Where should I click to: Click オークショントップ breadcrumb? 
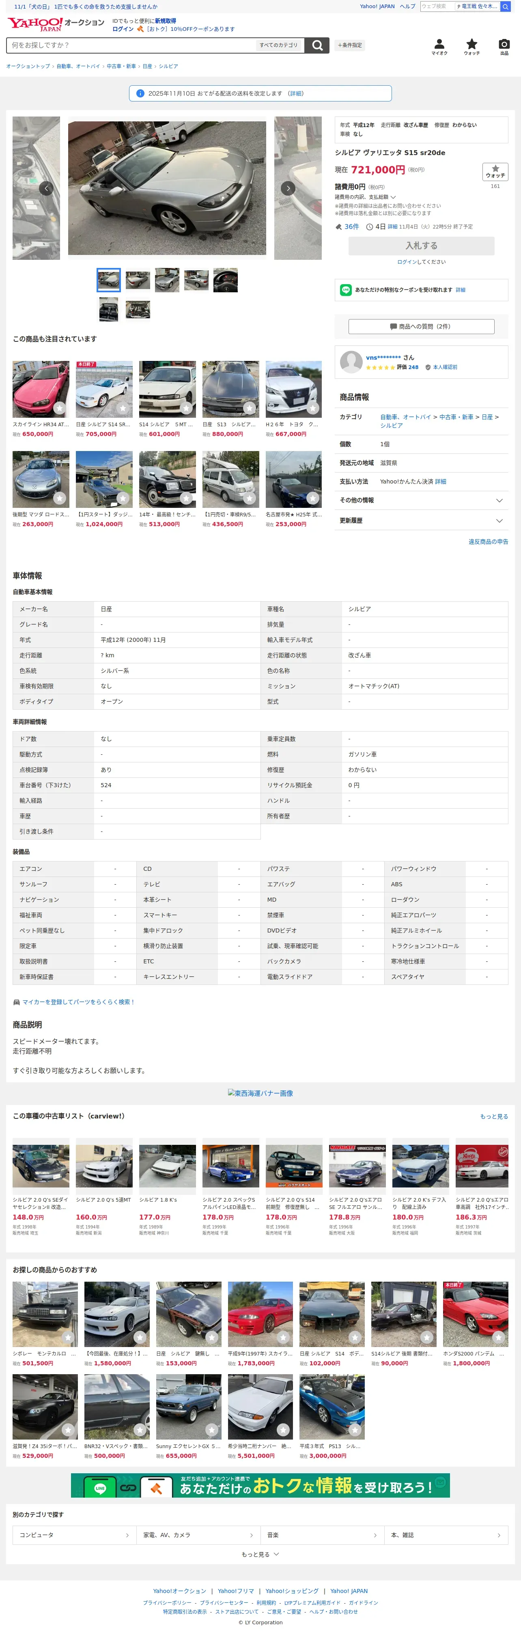coord(28,66)
